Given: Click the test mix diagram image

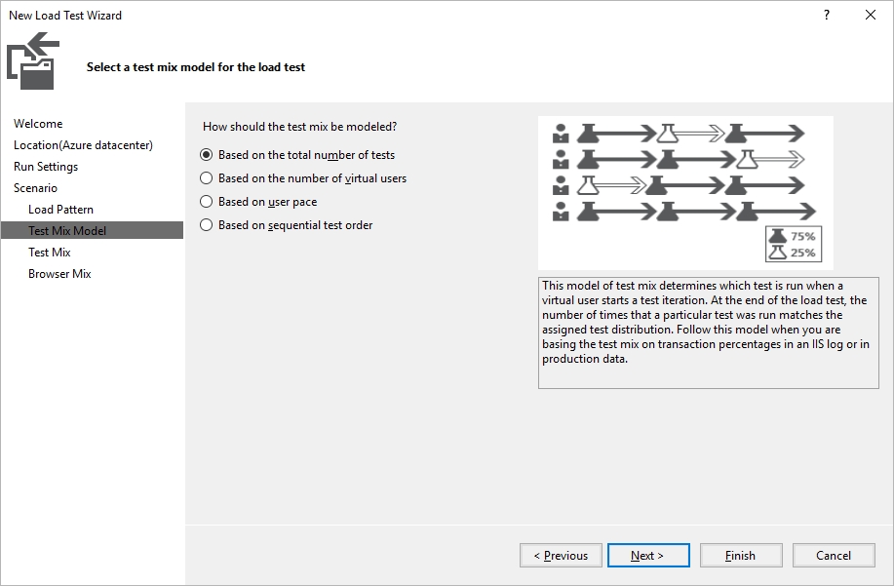Looking at the screenshot, I should click(685, 193).
